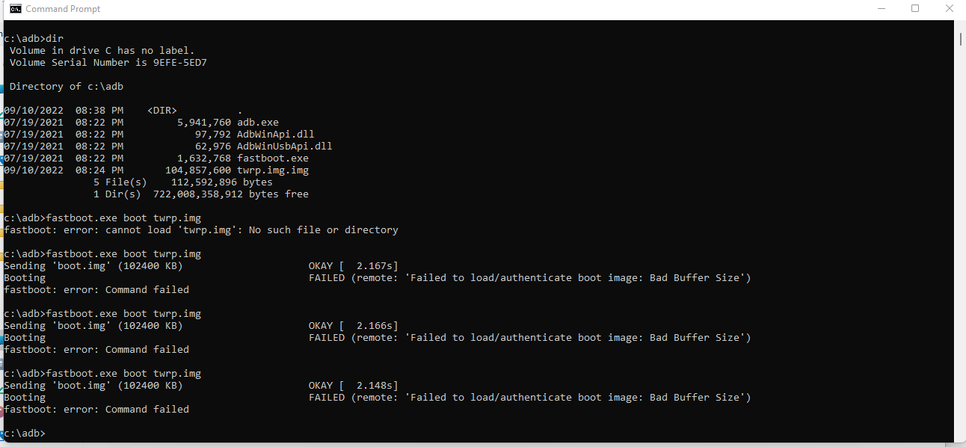The height and width of the screenshot is (447, 966).
Task: Click the 'Directory of c:\adb' line
Action: tap(67, 87)
